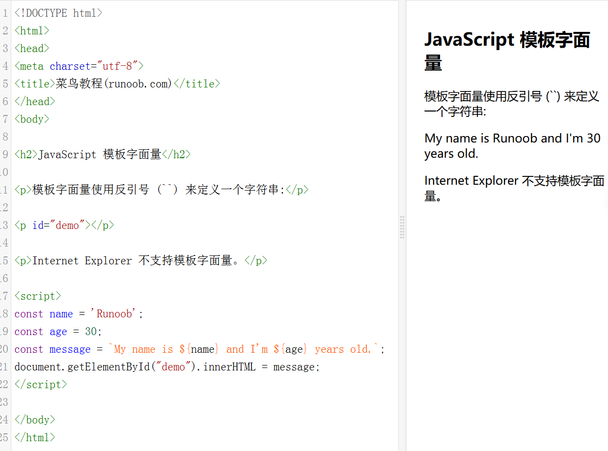This screenshot has width=608, height=451.
Task: Click line number 1 in the gutter
Action: (x=5, y=13)
